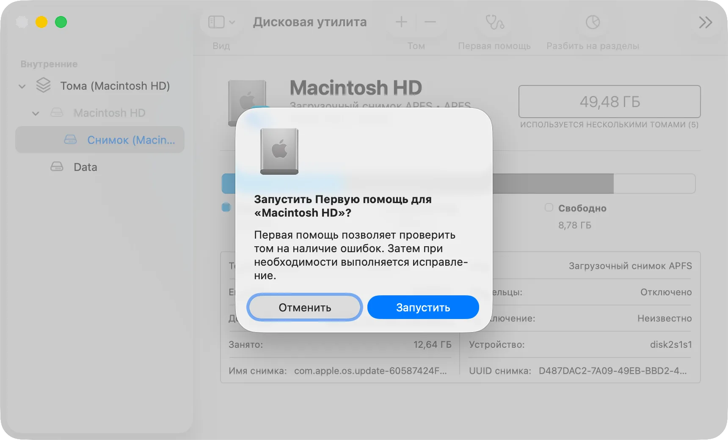Click the 8,78 ГБ free space value
Image resolution: width=728 pixels, height=440 pixels.
point(574,225)
